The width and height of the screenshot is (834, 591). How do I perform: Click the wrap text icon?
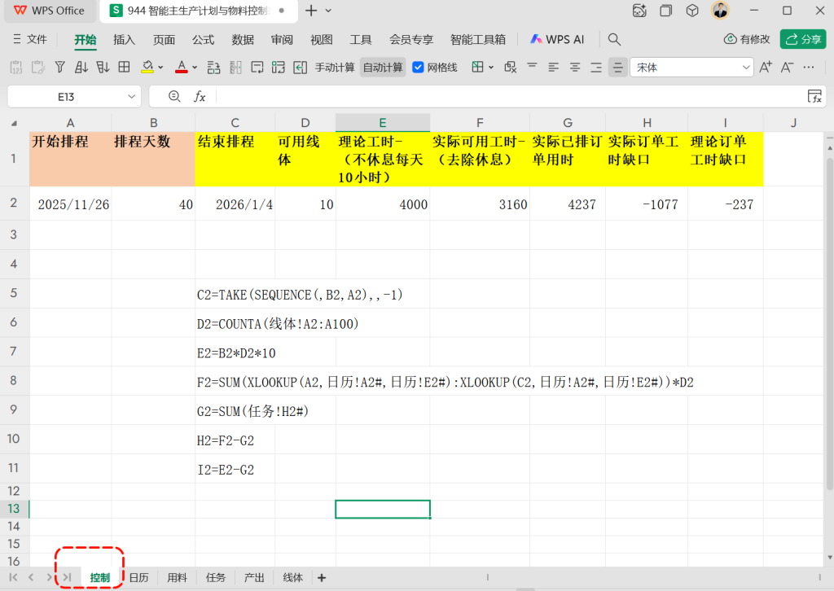click(257, 68)
